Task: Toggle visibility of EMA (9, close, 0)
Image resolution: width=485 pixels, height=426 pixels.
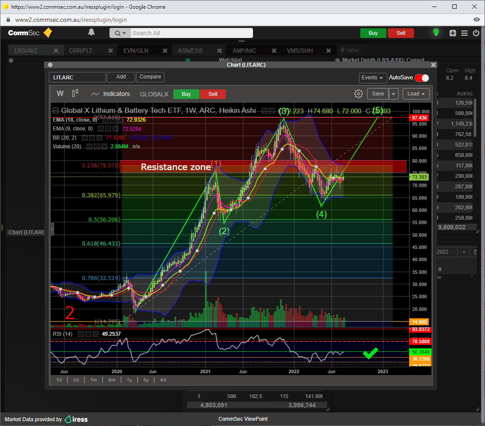Action: pos(100,129)
